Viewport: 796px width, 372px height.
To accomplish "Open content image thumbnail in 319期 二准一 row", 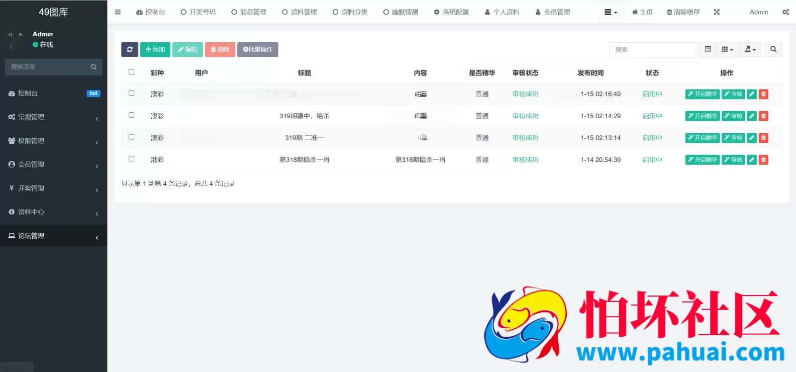I will [x=422, y=138].
